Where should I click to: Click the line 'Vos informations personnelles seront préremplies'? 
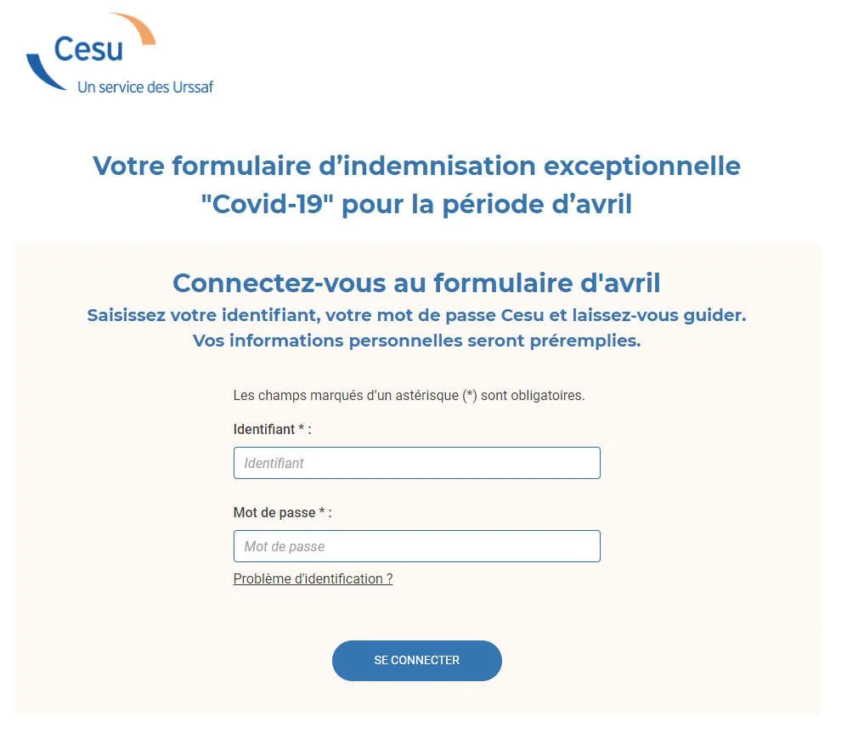pyautogui.click(x=416, y=341)
